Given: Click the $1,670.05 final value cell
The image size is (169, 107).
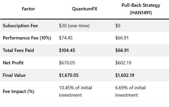Looking at the screenshot, I should tap(69, 75).
